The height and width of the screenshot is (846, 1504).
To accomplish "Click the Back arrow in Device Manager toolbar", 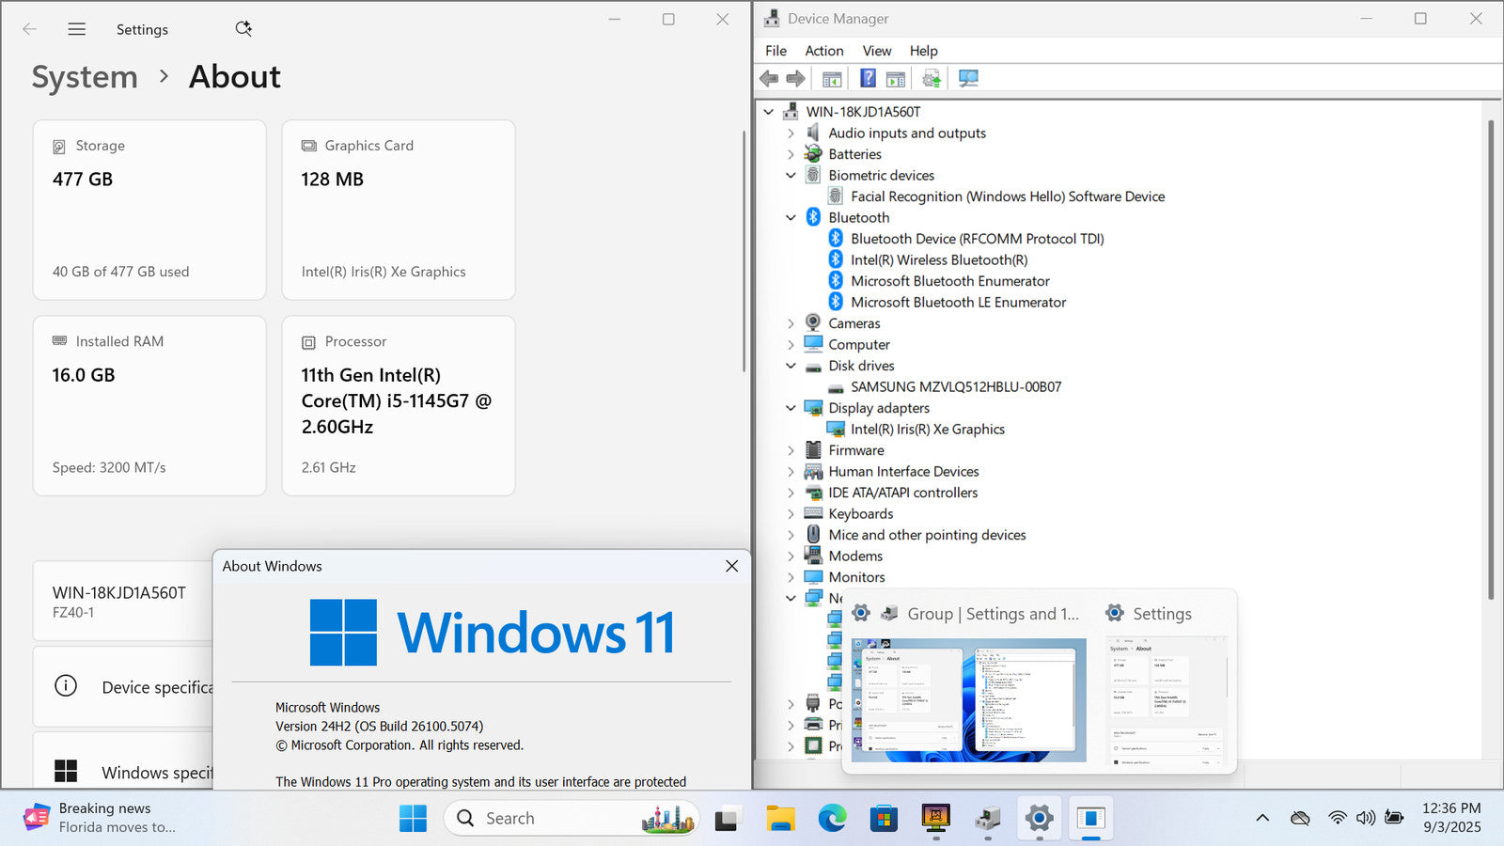I will (769, 79).
